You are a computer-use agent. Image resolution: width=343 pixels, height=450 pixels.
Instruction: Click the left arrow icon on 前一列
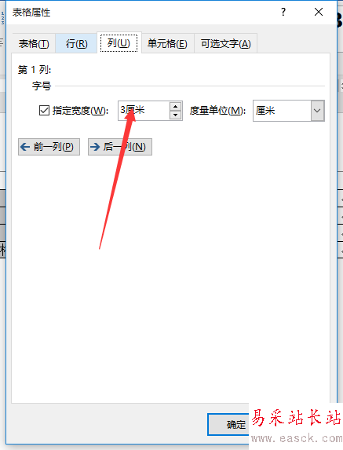[x=25, y=147]
